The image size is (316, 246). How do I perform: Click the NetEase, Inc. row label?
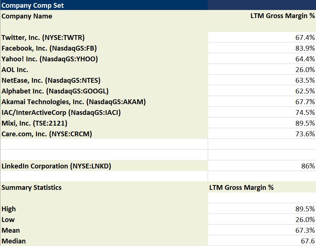pyautogui.click(x=51, y=81)
